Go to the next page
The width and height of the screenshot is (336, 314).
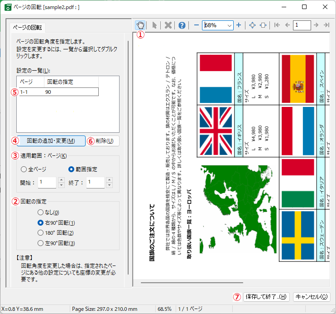point(316,25)
